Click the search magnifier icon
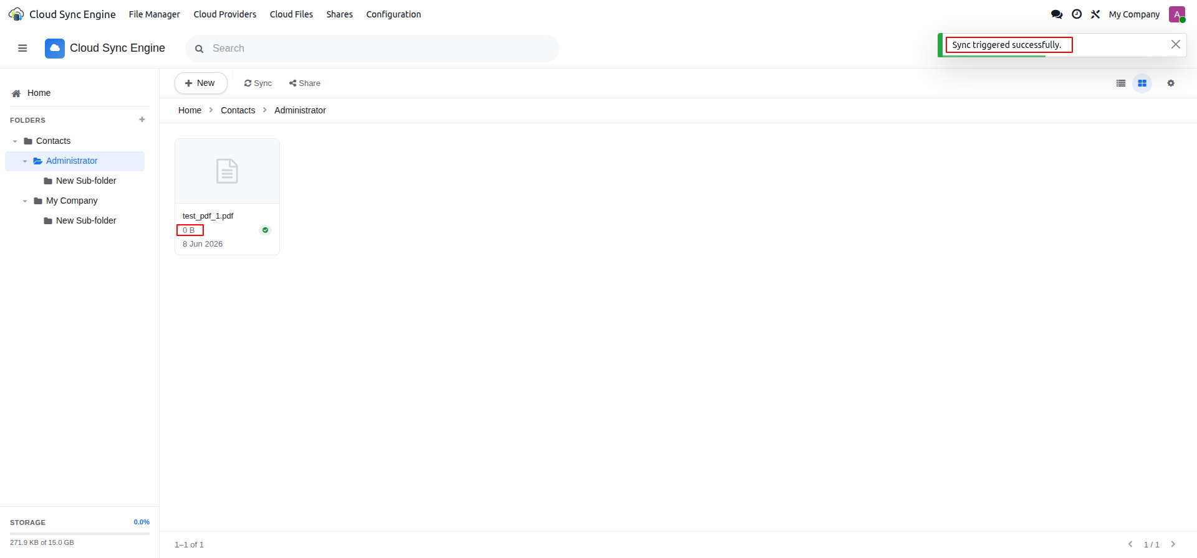 tap(199, 49)
